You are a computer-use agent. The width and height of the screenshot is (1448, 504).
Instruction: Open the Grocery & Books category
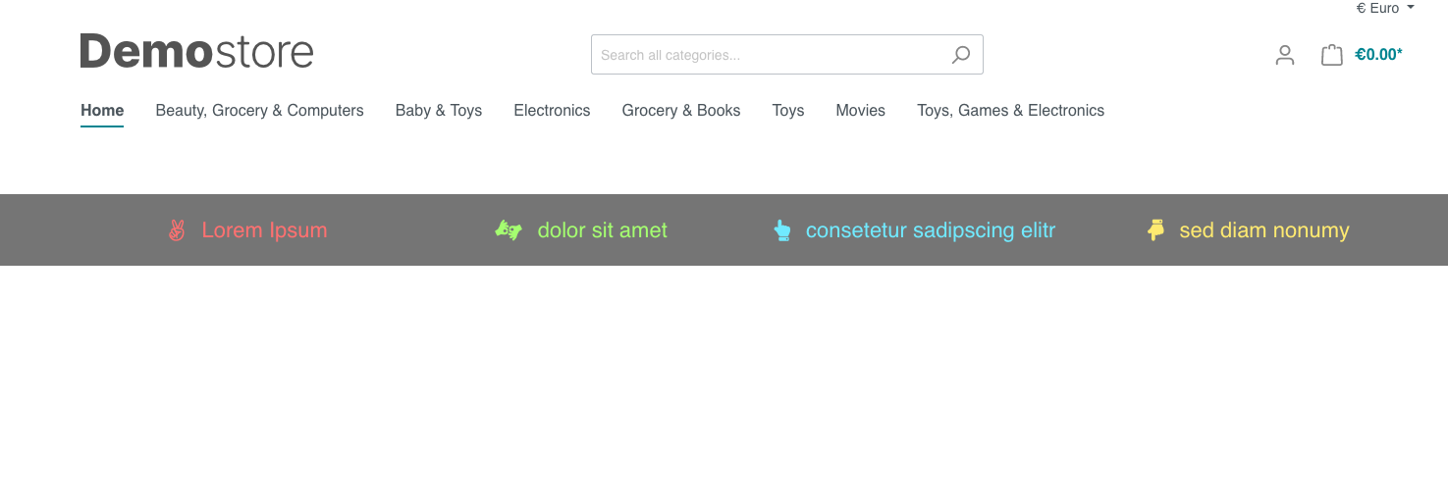[681, 111]
